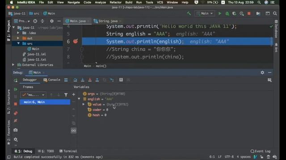Screen dimensions: 286x160
Task: Open the Project Structure icon in top toolbar
Action: click(258, 13)
